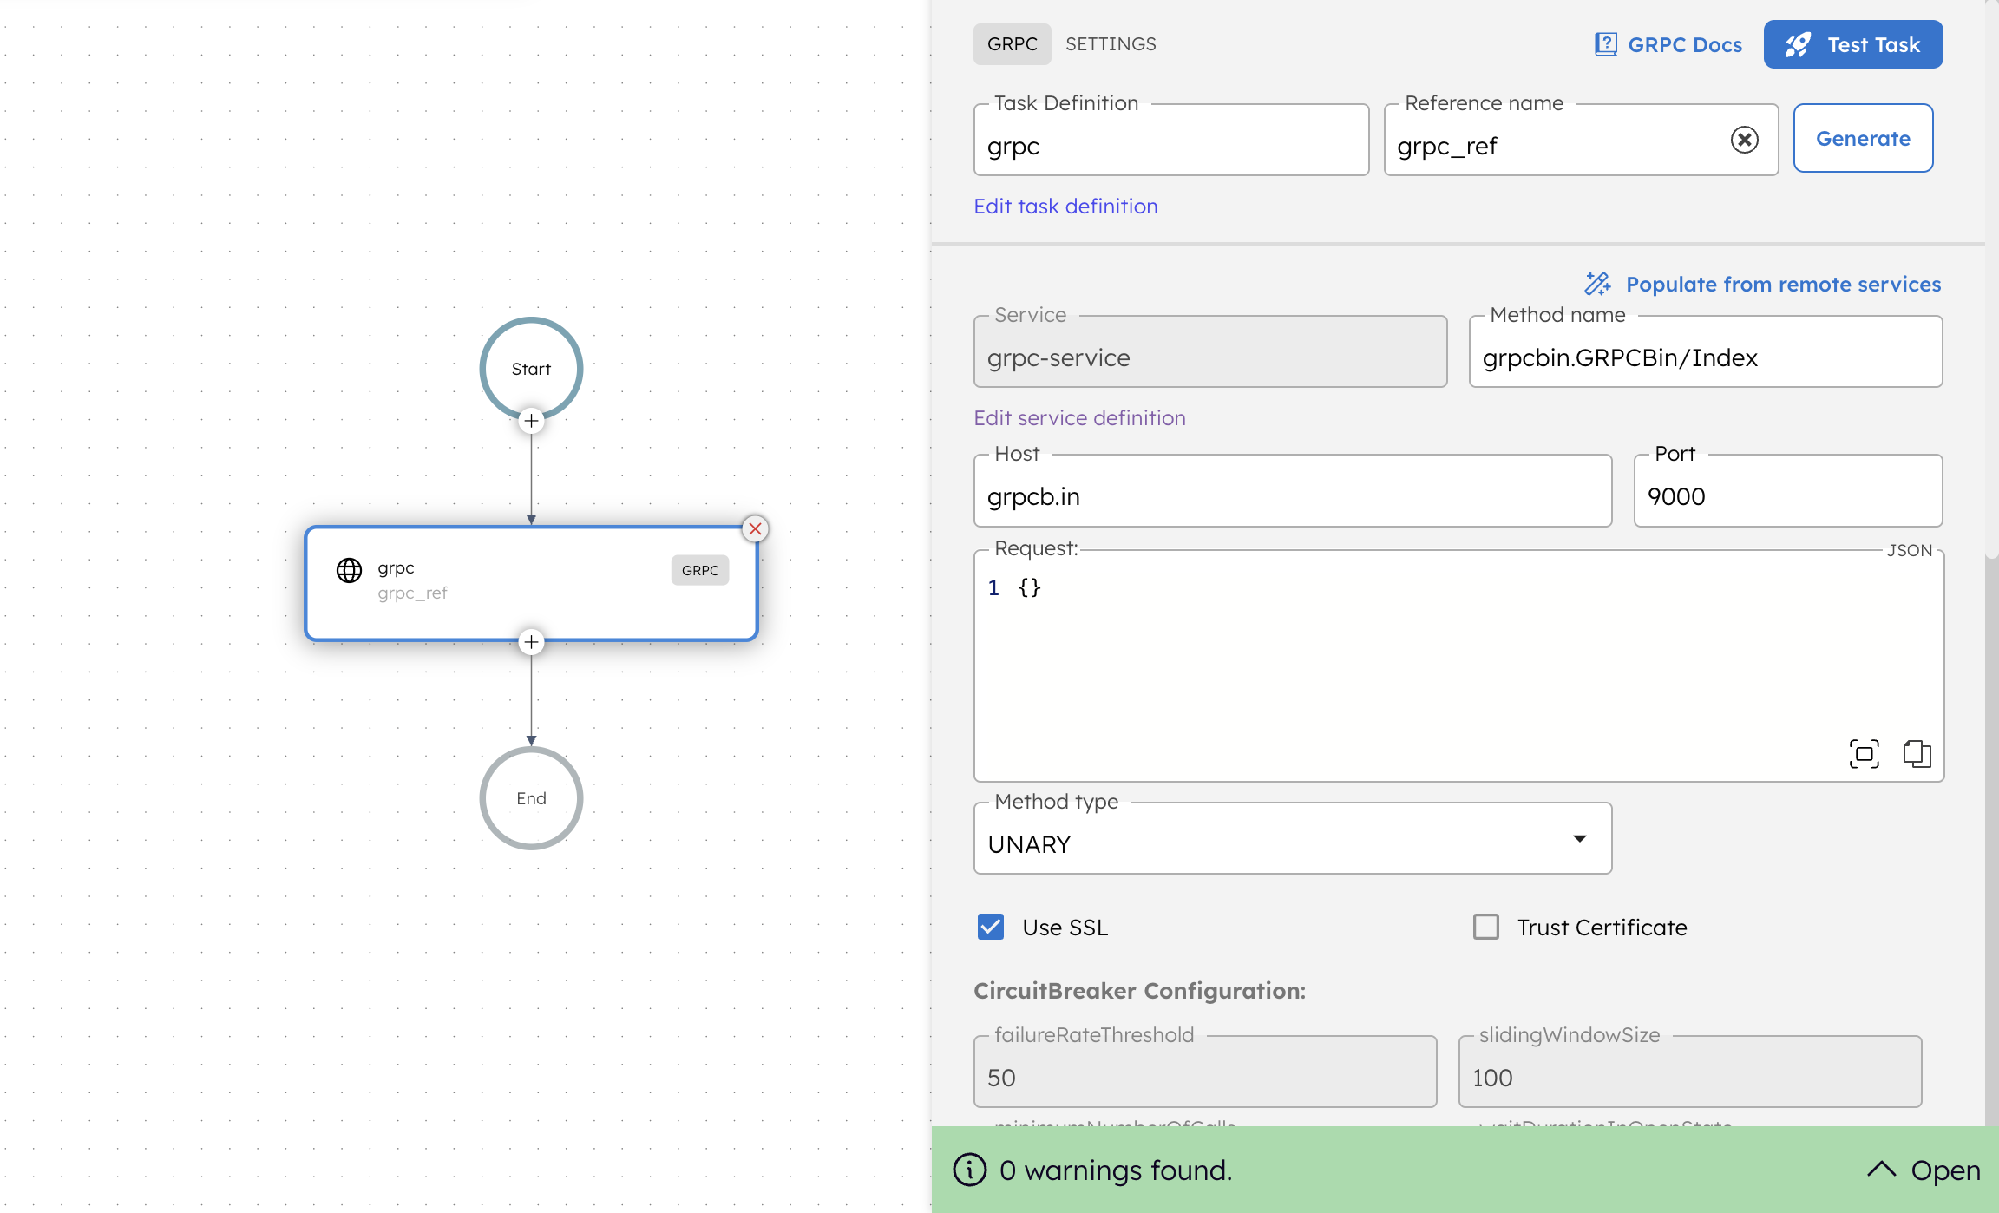Viewport: 1999px width, 1213px height.
Task: Remove the grpc task node with red X
Action: click(756, 528)
